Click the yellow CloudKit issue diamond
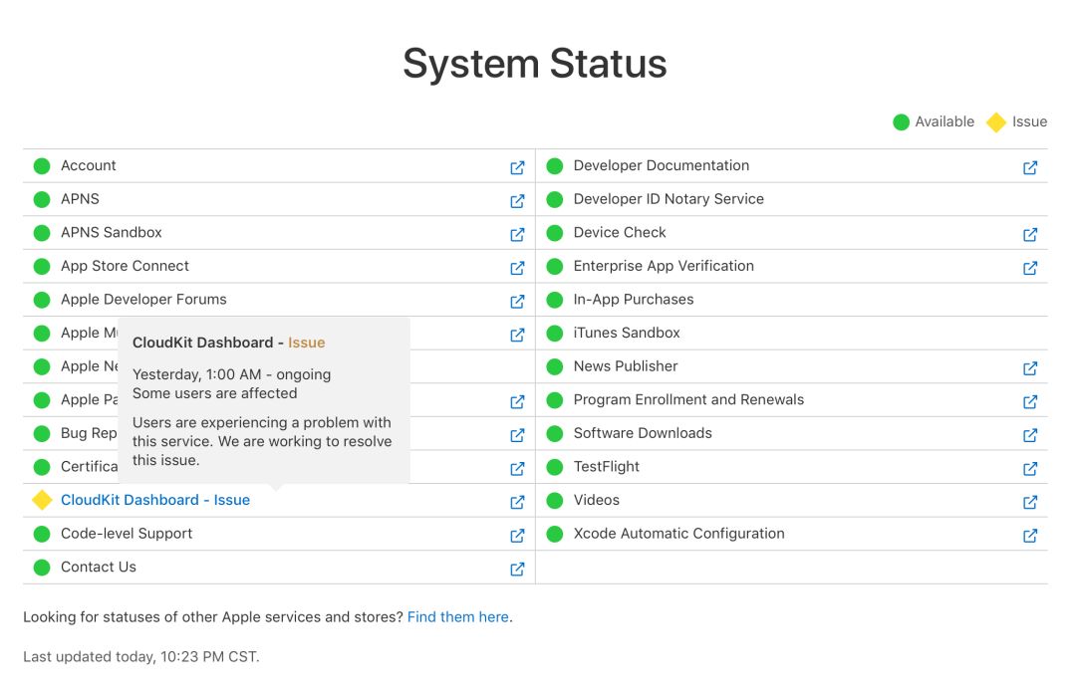Image resolution: width=1076 pixels, height=693 pixels. click(x=42, y=500)
